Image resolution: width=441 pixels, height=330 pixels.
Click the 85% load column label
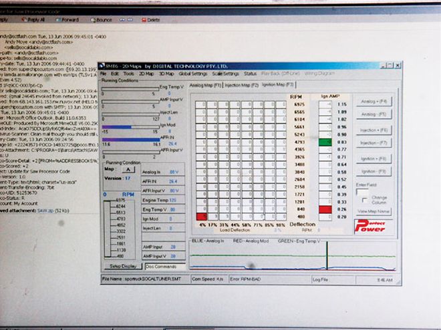(269, 225)
